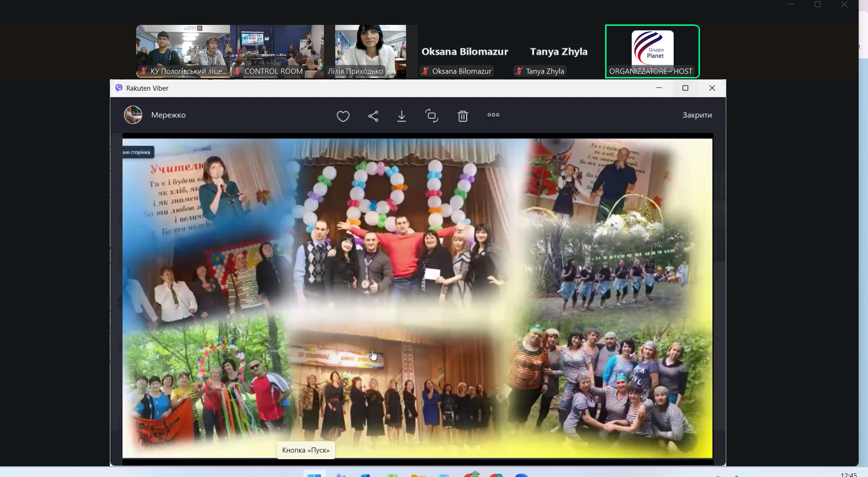Click the Закрити button to close viewer
Screen dimensions: 868x477
click(697, 115)
